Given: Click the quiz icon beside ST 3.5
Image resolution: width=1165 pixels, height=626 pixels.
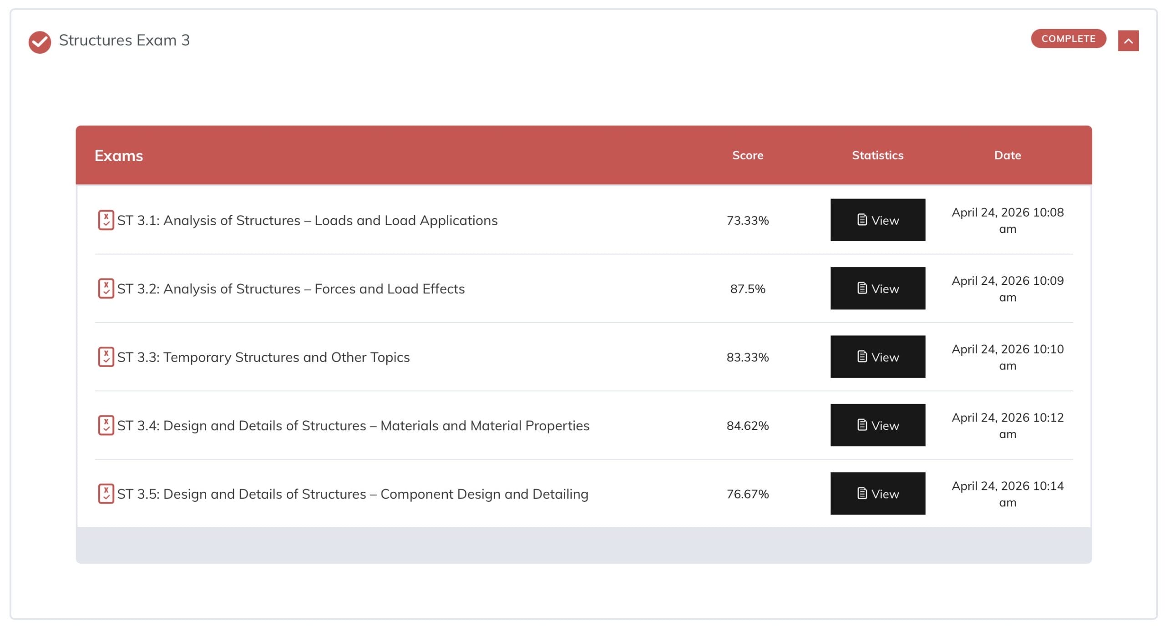Looking at the screenshot, I should (106, 494).
